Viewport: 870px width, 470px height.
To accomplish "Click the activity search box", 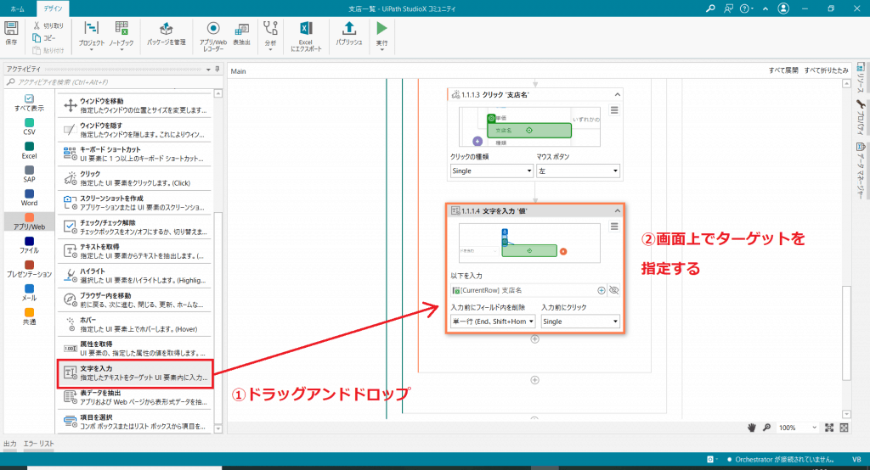I will click(110, 82).
